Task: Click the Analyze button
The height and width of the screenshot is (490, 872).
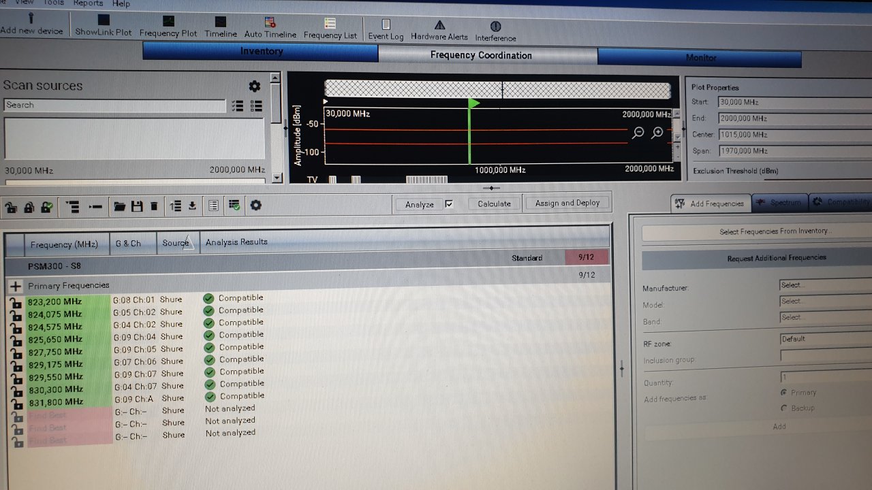Action: click(419, 204)
